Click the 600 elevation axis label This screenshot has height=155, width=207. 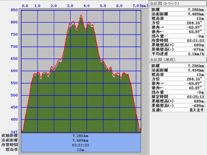point(14,71)
